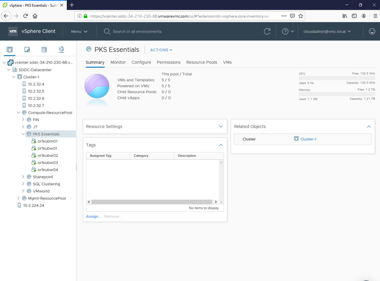Click the Cluster-1 icon in Related Objects
The image size is (380, 281).
[297, 139]
